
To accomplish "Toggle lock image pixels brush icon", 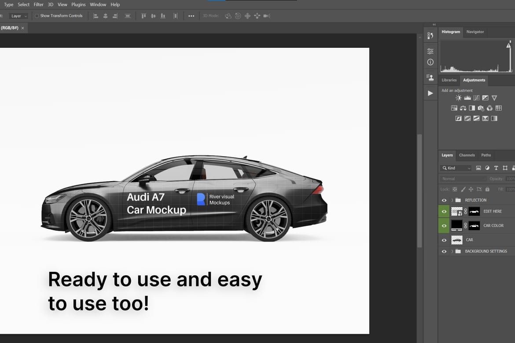I will click(x=463, y=189).
